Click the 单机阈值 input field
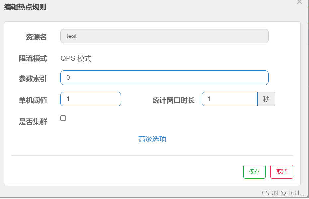 91,99
